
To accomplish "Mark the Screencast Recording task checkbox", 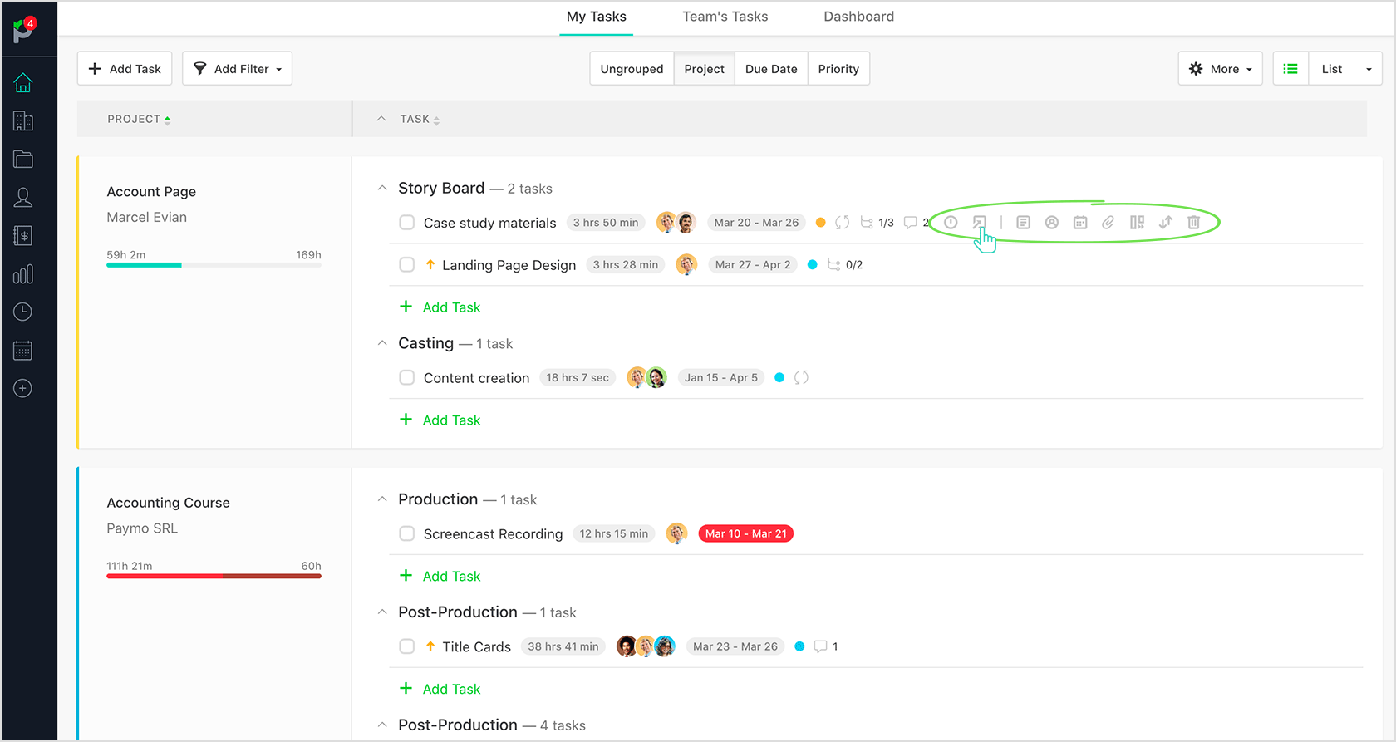I will 406,533.
